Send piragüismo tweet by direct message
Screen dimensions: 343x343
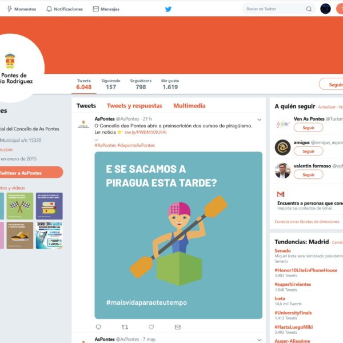click(178, 327)
